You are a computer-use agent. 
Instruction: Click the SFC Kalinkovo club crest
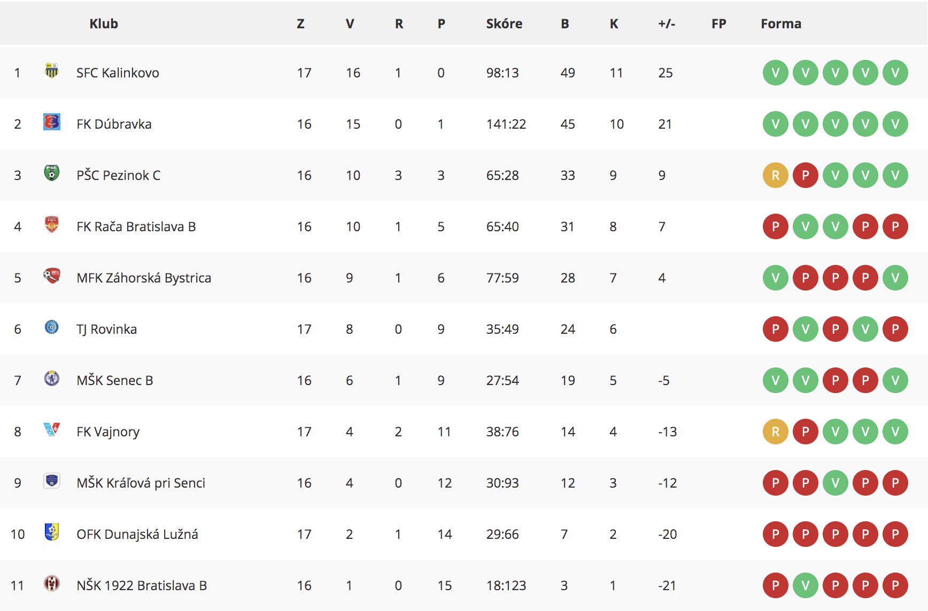(x=52, y=71)
